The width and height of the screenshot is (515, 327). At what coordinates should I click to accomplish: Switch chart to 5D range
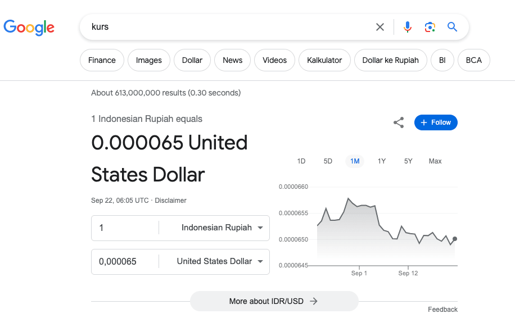(328, 161)
